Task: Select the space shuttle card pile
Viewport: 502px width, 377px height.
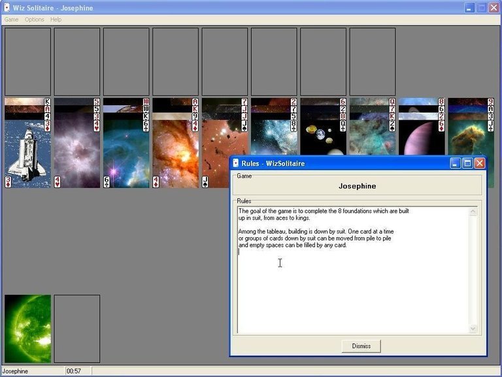Action: (27, 154)
